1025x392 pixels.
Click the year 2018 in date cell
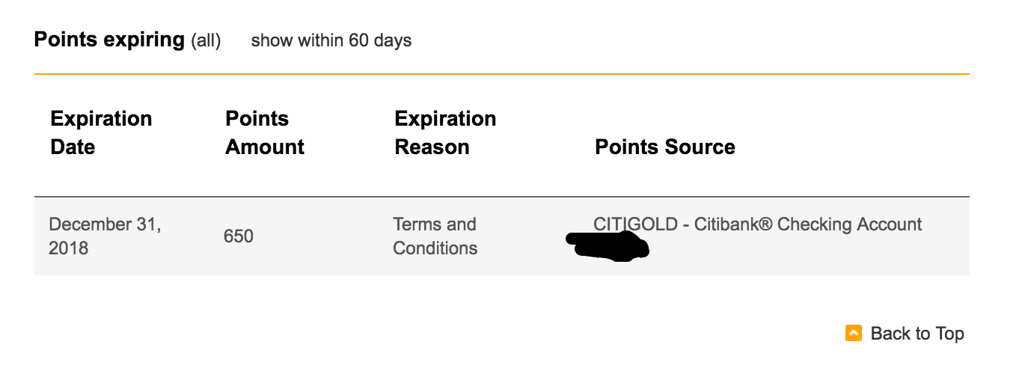pos(69,248)
